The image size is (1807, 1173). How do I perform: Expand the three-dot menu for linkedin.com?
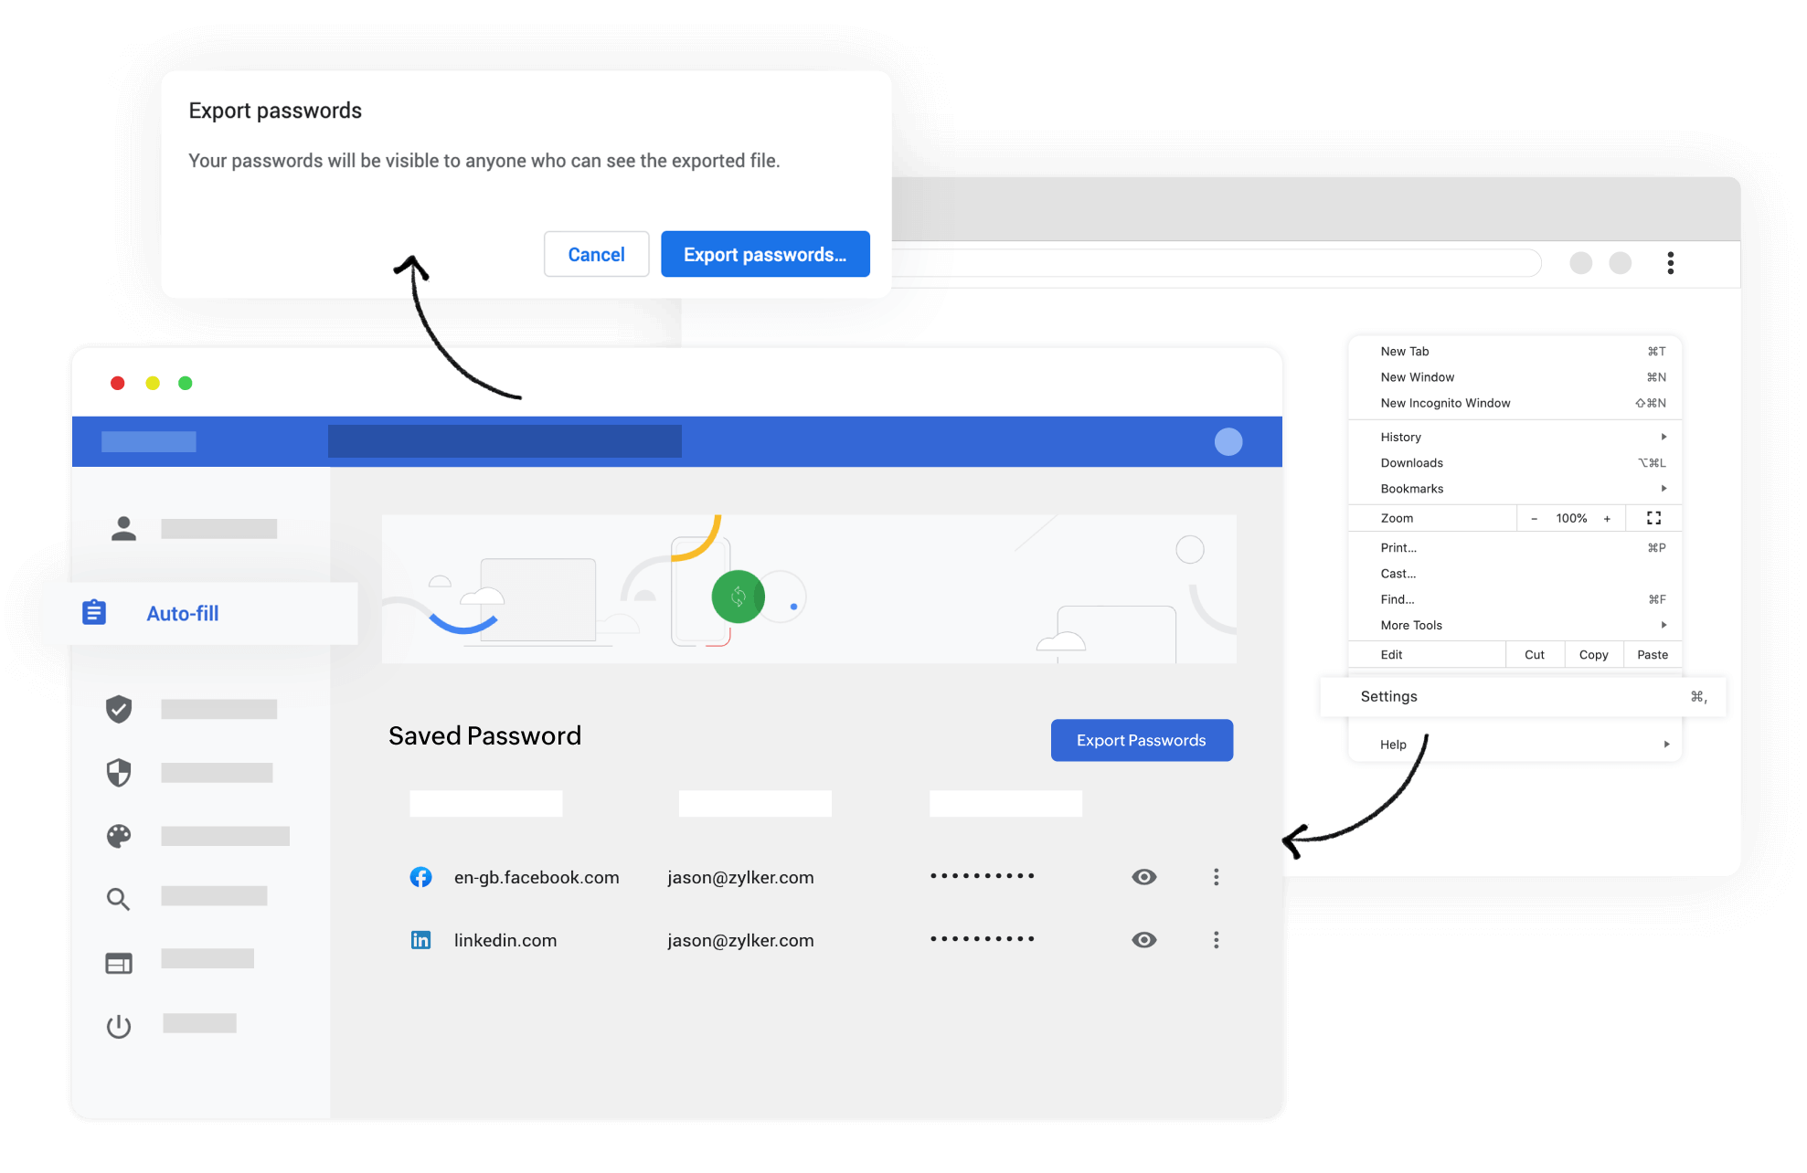pyautogui.click(x=1216, y=940)
